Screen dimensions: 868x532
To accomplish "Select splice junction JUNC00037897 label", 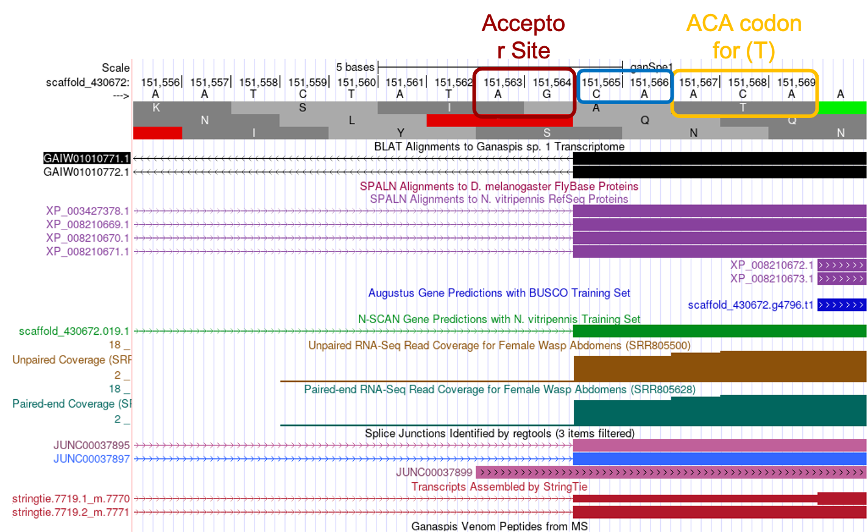I will (91, 459).
